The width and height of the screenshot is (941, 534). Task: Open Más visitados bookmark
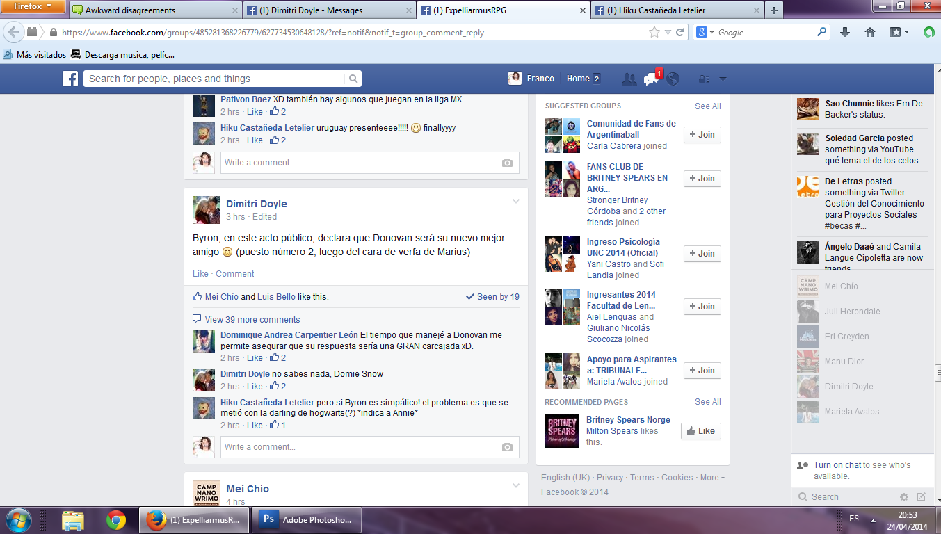click(x=35, y=55)
